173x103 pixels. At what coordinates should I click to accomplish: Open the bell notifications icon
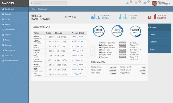127,3
